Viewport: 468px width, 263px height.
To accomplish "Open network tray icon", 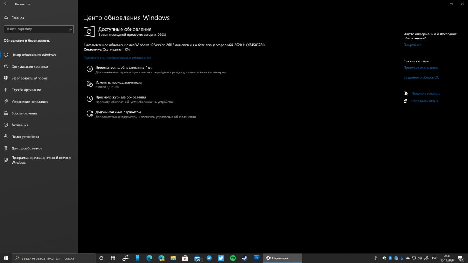I will coord(414,258).
